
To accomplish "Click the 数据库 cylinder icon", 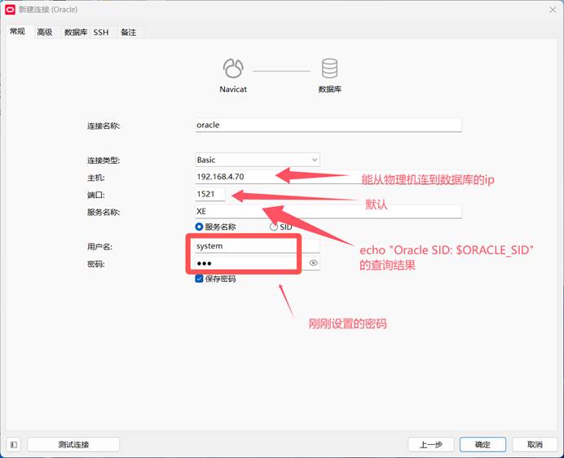I will pyautogui.click(x=329, y=68).
